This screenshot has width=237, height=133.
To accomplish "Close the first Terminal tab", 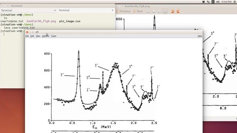I will [x=55, y=10].
